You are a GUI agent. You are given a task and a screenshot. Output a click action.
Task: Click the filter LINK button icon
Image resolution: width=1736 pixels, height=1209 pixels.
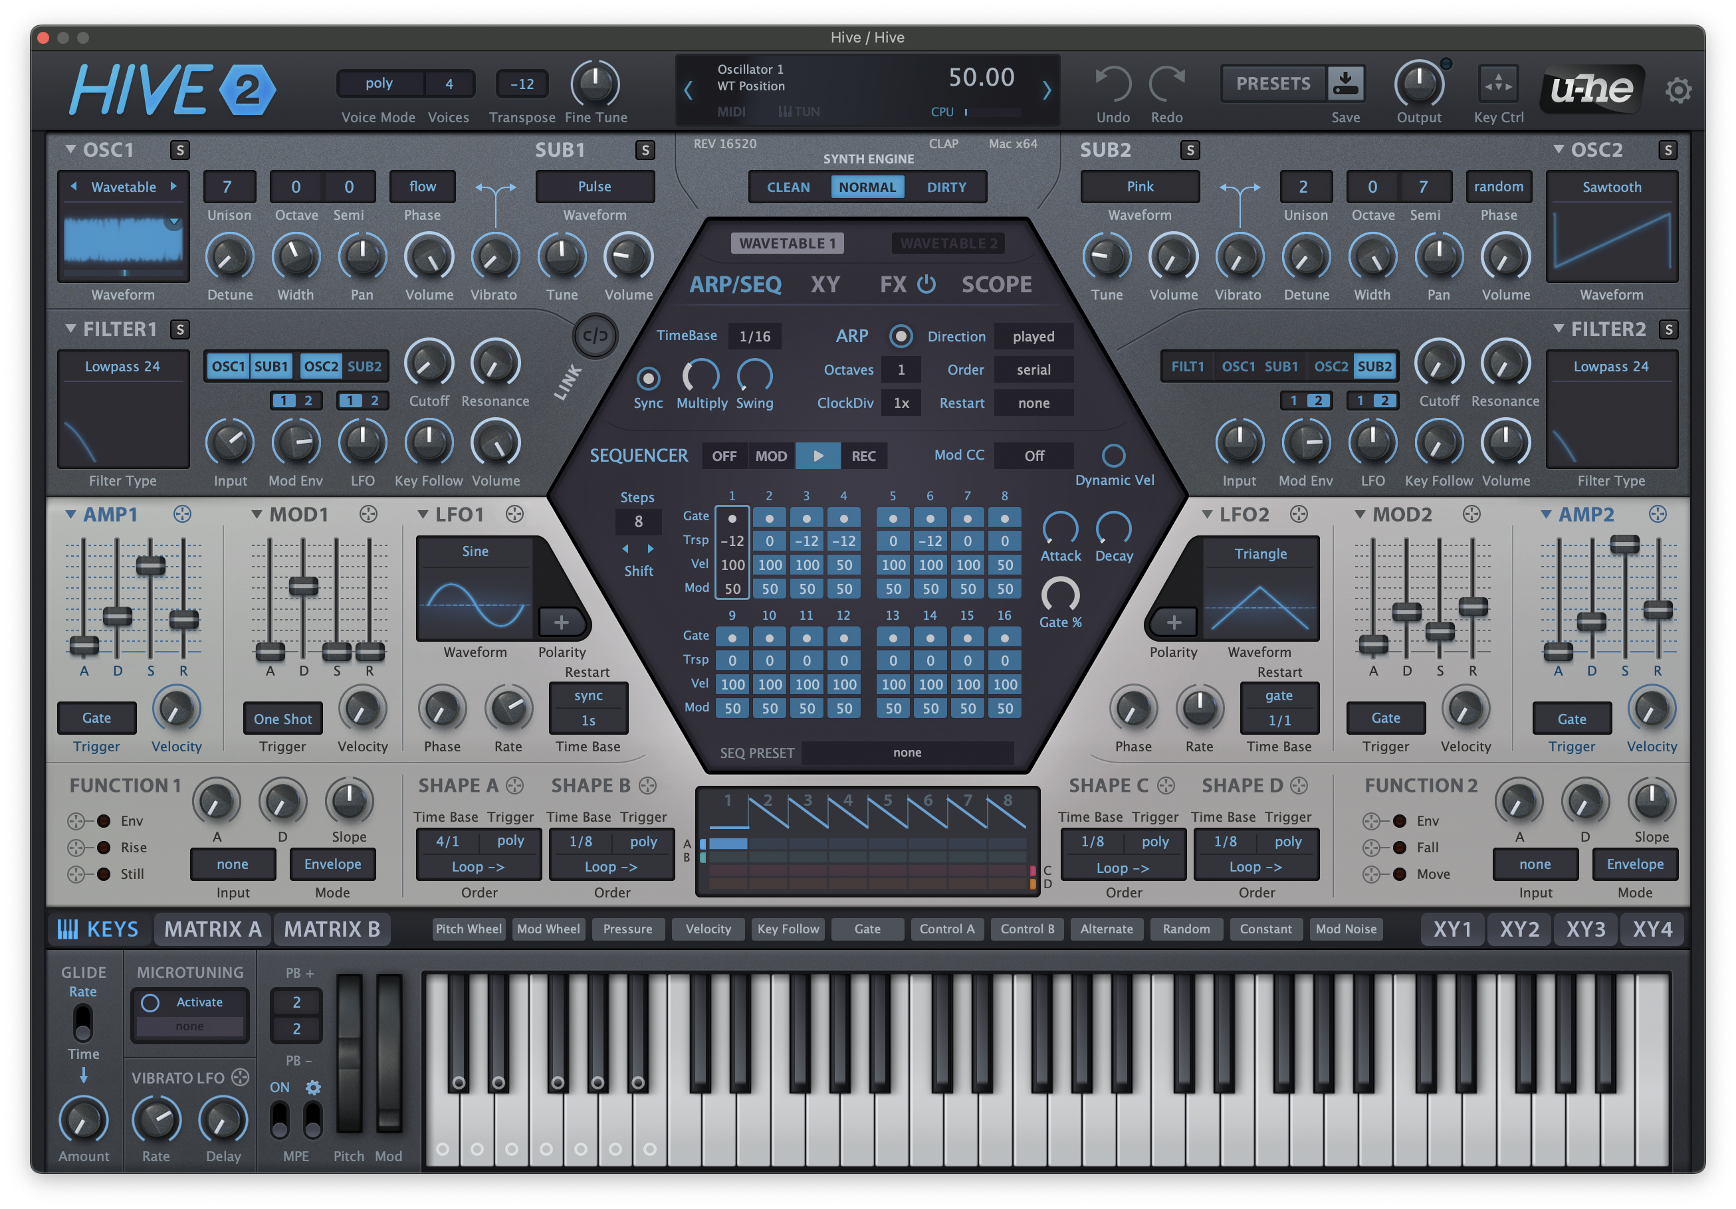(x=595, y=336)
